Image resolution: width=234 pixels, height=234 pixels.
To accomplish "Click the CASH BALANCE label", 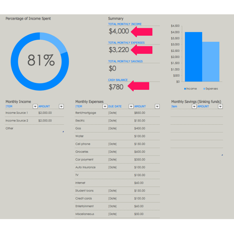I will point(118,80).
